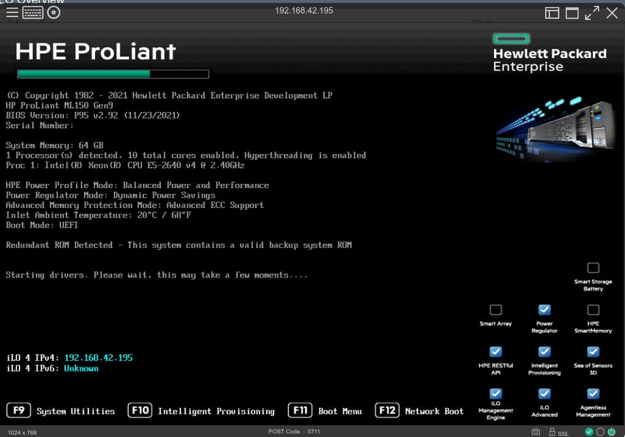The image size is (625, 437).
Task: Click the F9 System Utilities key
Action: (19, 410)
